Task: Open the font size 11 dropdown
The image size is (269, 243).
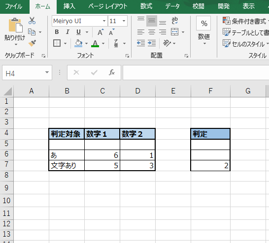Action: [x=124, y=21]
